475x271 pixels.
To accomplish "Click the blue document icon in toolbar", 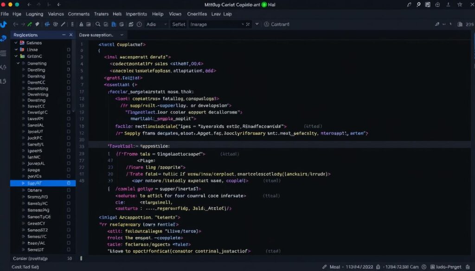I will click(114, 24).
